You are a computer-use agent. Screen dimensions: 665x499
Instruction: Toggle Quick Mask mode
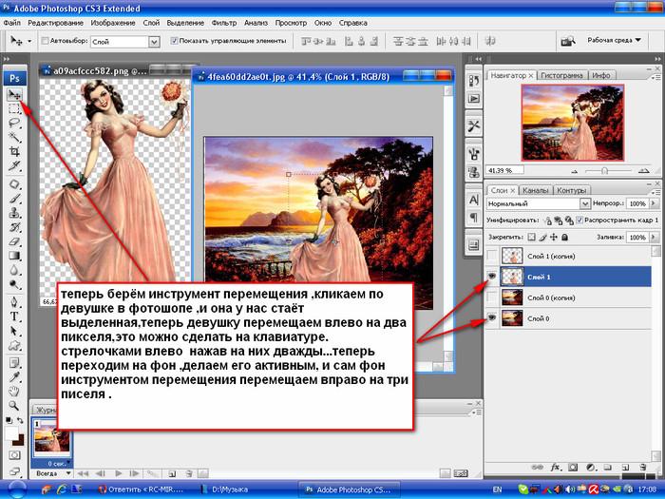click(14, 455)
